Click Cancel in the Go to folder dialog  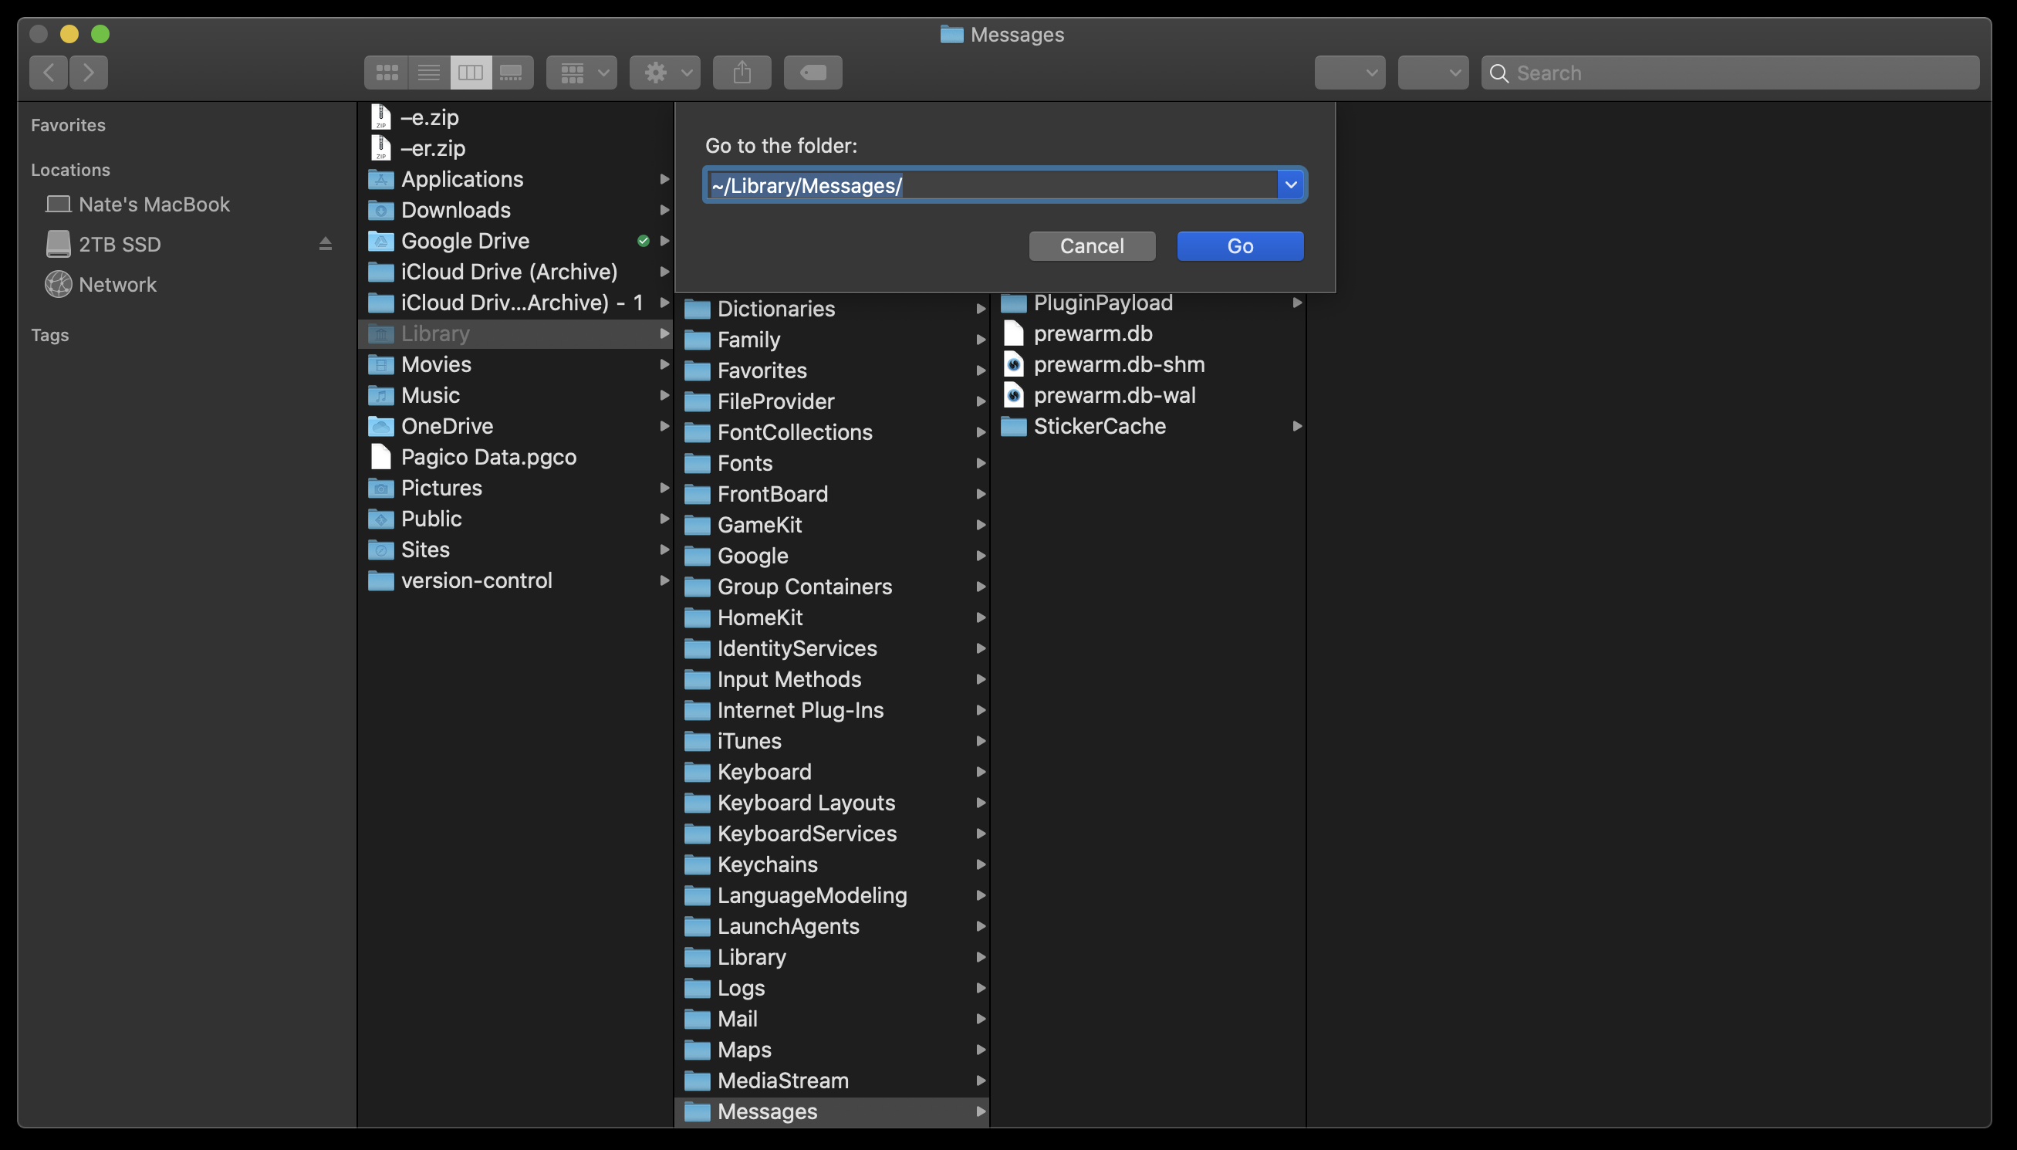pyautogui.click(x=1092, y=245)
